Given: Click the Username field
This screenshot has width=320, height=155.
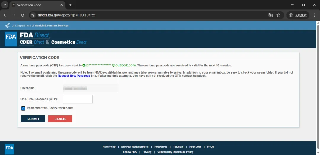Looking at the screenshot, I should click(90, 88).
